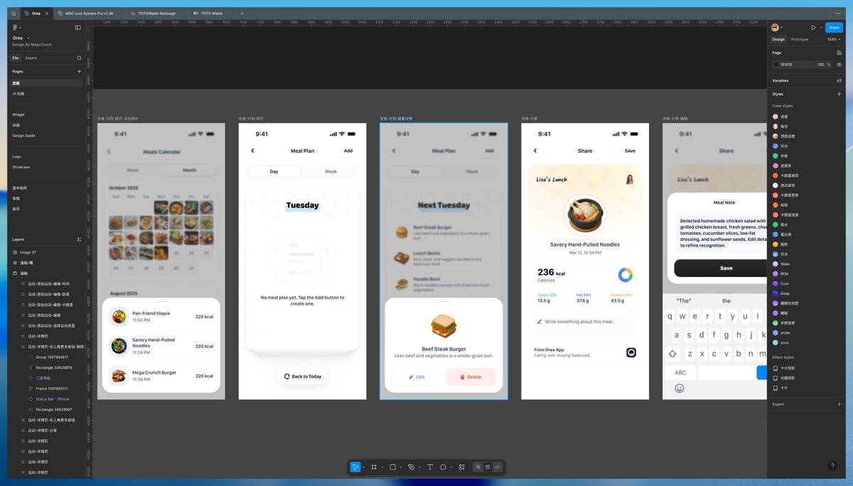Image resolution: width=853 pixels, height=486 pixels.
Task: Select the Frame tool in bottom toolbar
Action: pyautogui.click(x=374, y=467)
